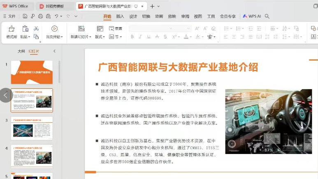Click the thumbnail panel scrollbar

59,72
